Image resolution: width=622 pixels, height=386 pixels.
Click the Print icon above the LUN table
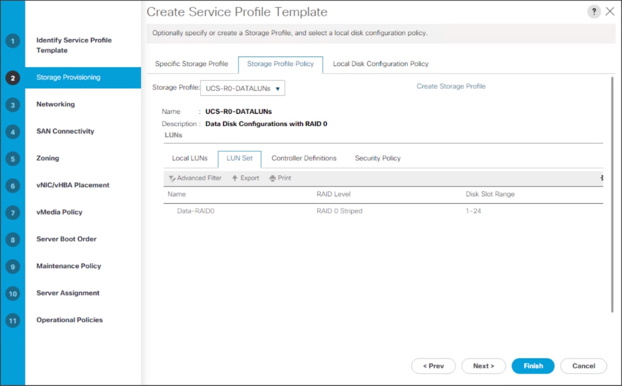[280, 178]
